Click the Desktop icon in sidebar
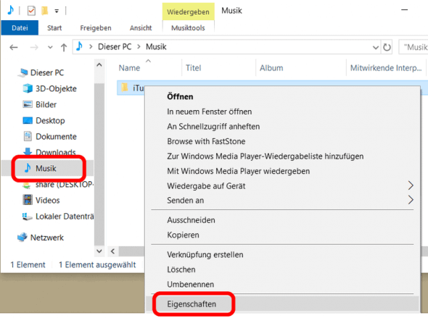The width and height of the screenshot is (428, 318). (28, 120)
